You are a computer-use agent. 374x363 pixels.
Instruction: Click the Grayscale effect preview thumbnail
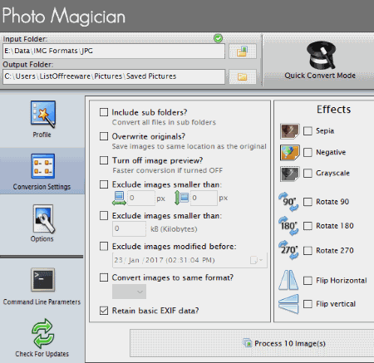click(x=289, y=174)
